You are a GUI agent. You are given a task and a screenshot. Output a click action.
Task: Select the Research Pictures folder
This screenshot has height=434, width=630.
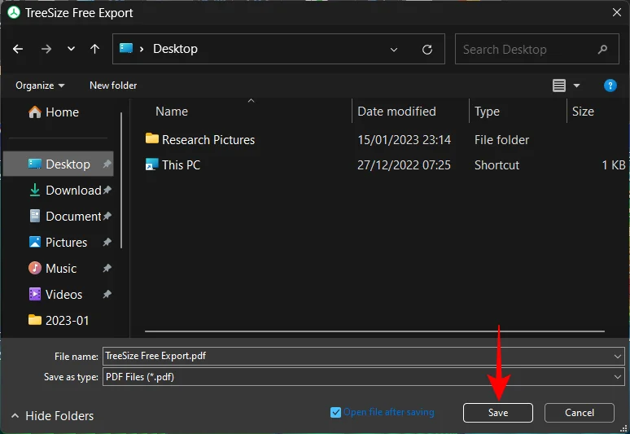pyautogui.click(x=208, y=139)
